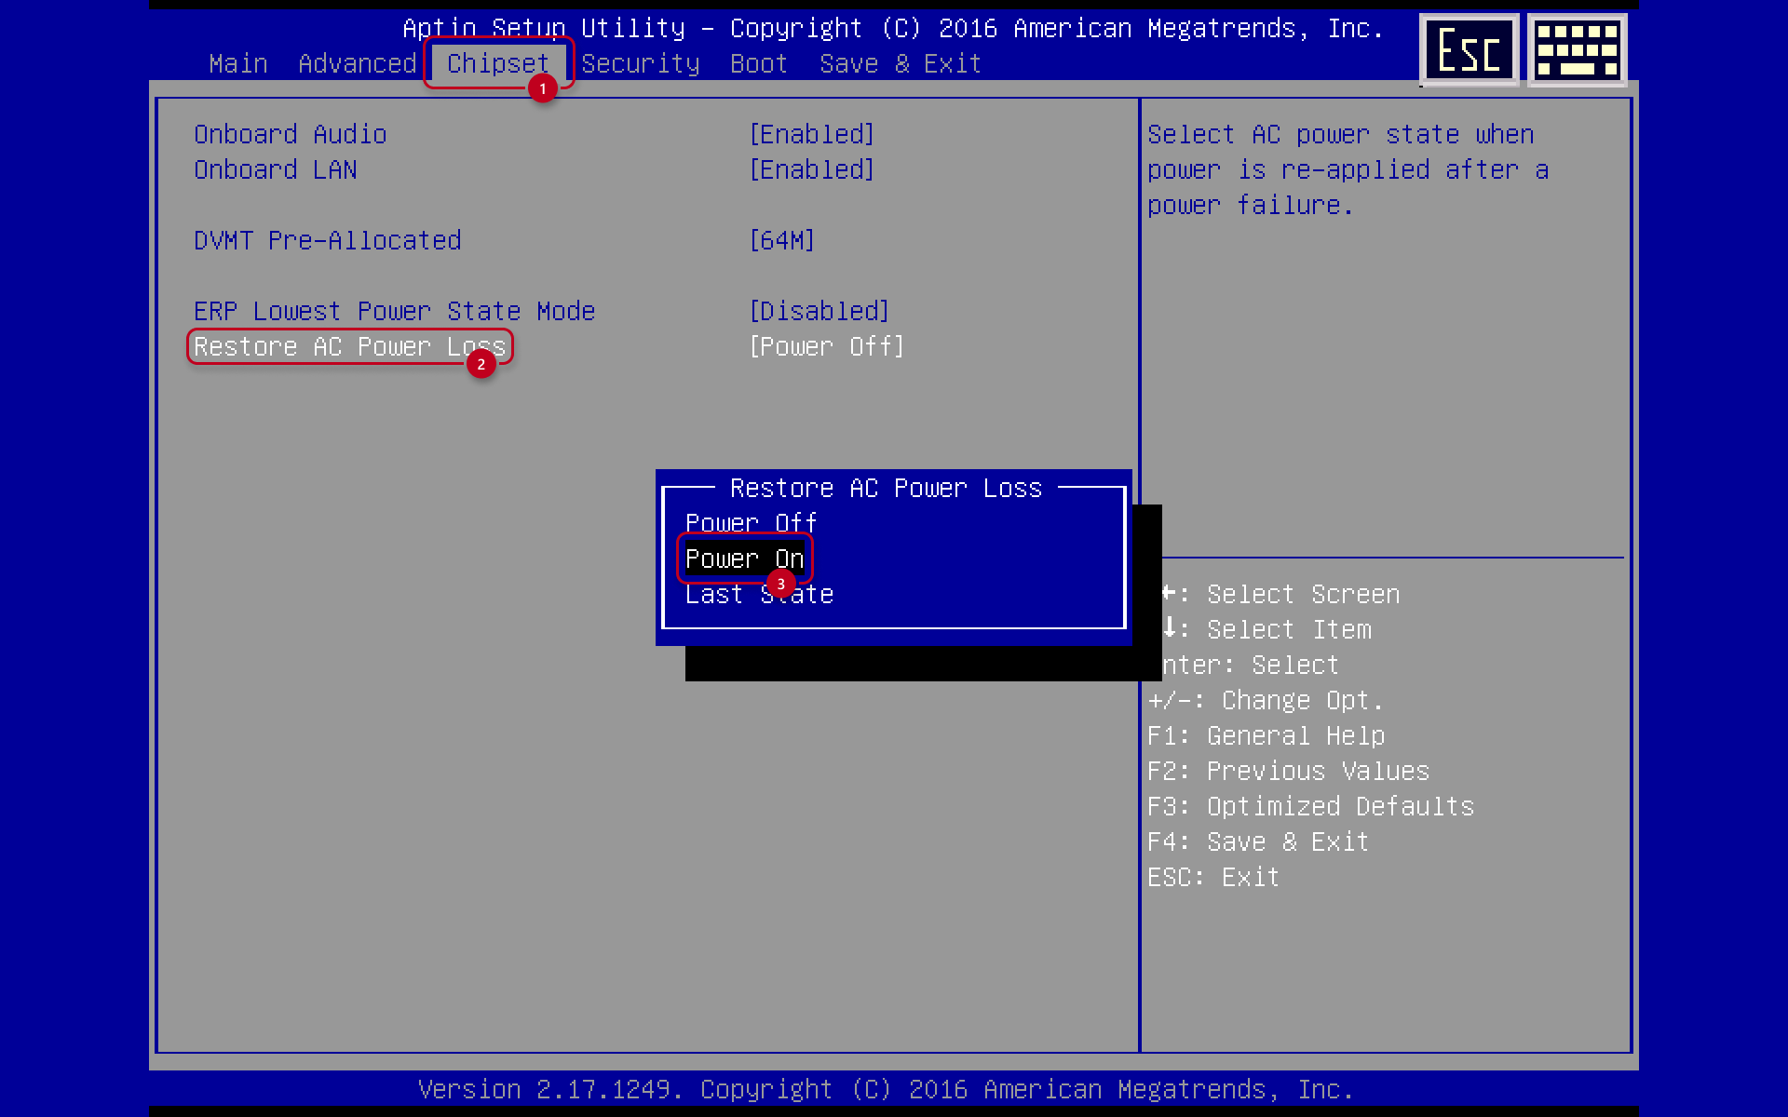Click the Aptio Setup Utility header
Screen dimensions: 1788x1117
[894, 28]
